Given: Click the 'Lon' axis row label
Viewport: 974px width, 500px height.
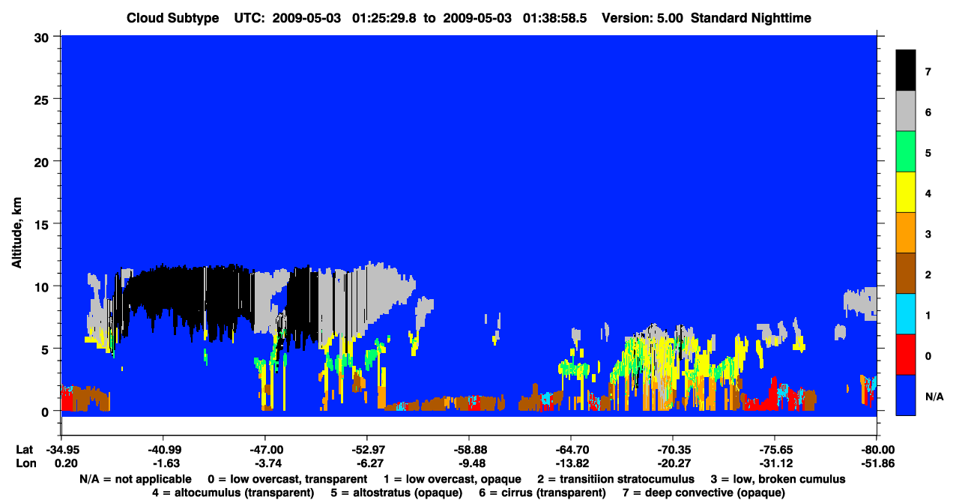Looking at the screenshot, I should tap(25, 463).
